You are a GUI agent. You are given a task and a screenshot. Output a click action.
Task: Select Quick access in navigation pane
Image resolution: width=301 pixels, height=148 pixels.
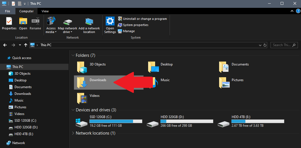point(19,58)
